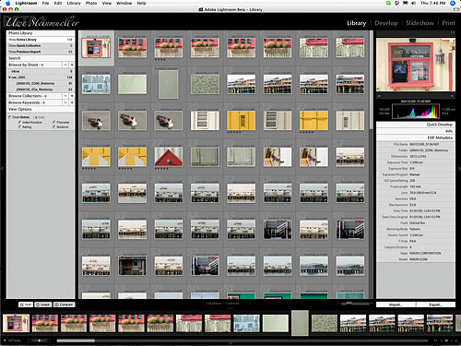Viewport: 461px width, 346px height.
Task: Switch to Loupe view mode
Action: point(43,304)
